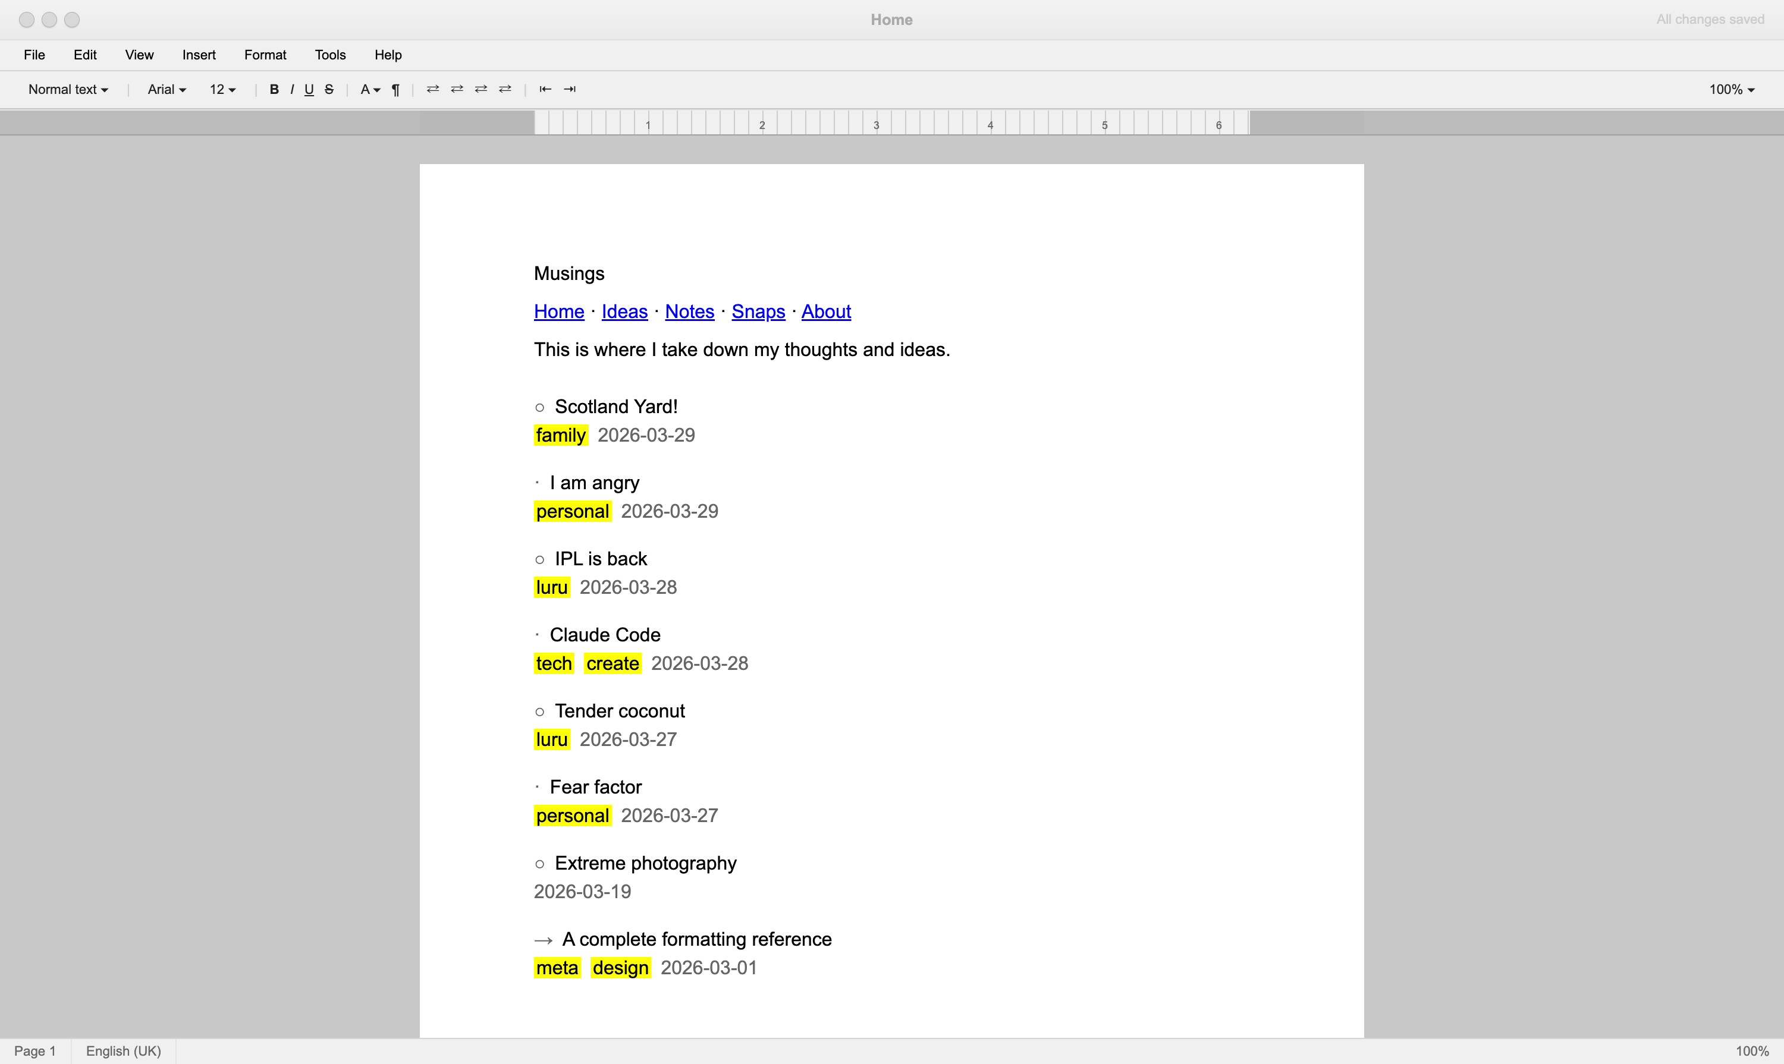The image size is (1784, 1064).
Task: Toggle underline formatting
Action: [x=309, y=90]
